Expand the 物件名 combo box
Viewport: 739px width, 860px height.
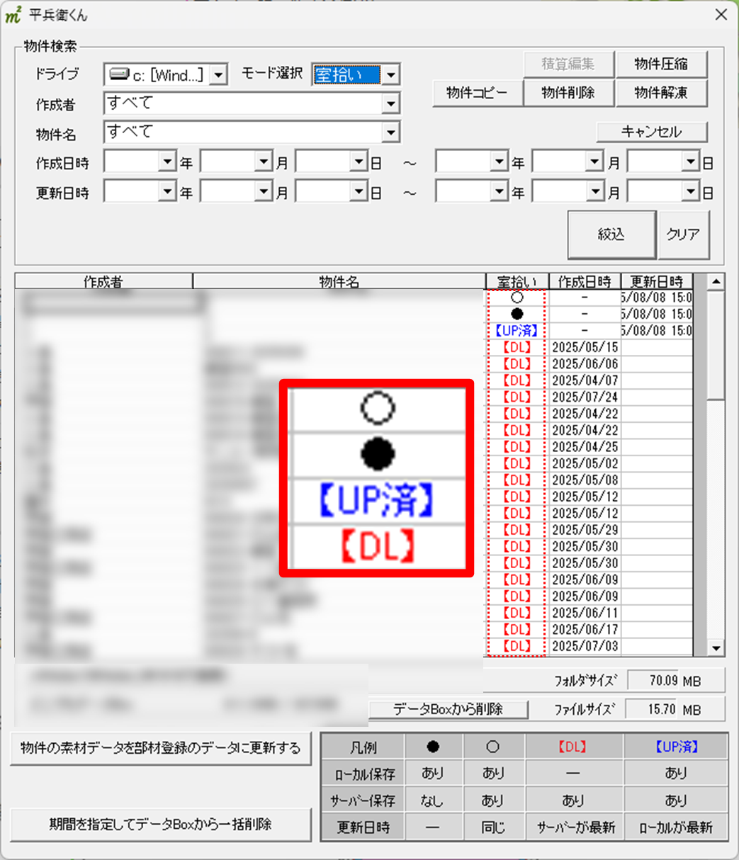coord(390,132)
